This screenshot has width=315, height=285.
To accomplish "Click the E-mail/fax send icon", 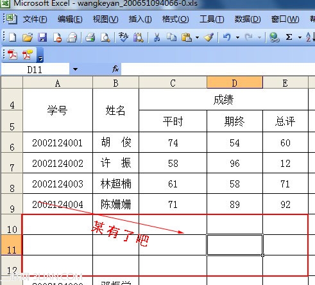I will pyautogui.click(x=72, y=37).
